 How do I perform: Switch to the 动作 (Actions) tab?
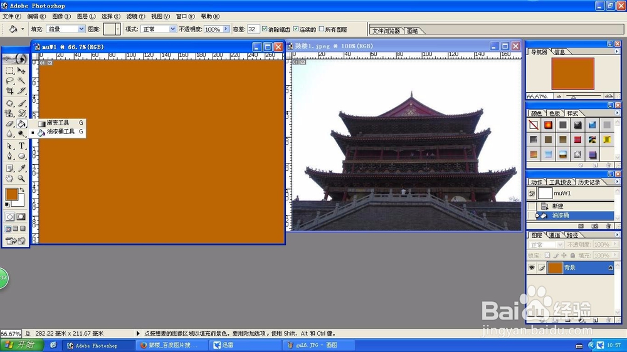536,182
